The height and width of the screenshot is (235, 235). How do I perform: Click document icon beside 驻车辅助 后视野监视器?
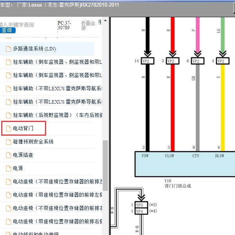tap(9, 115)
